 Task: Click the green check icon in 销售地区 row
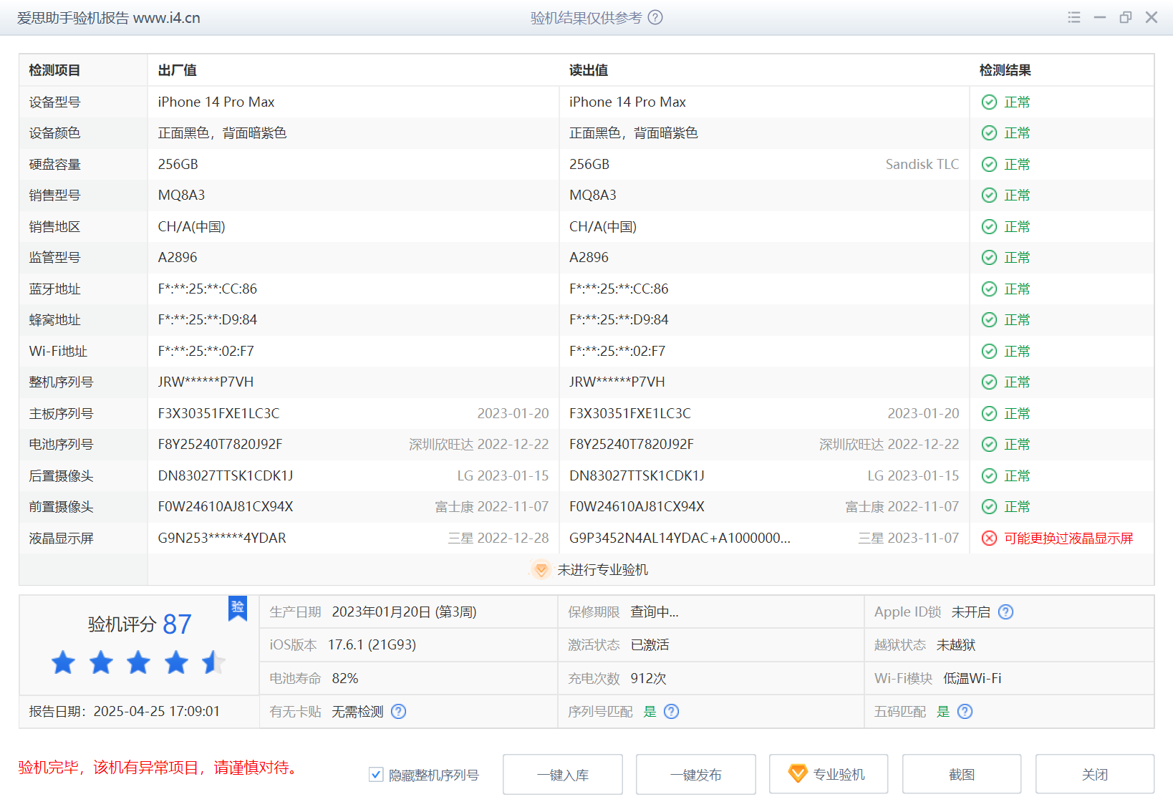click(x=989, y=226)
